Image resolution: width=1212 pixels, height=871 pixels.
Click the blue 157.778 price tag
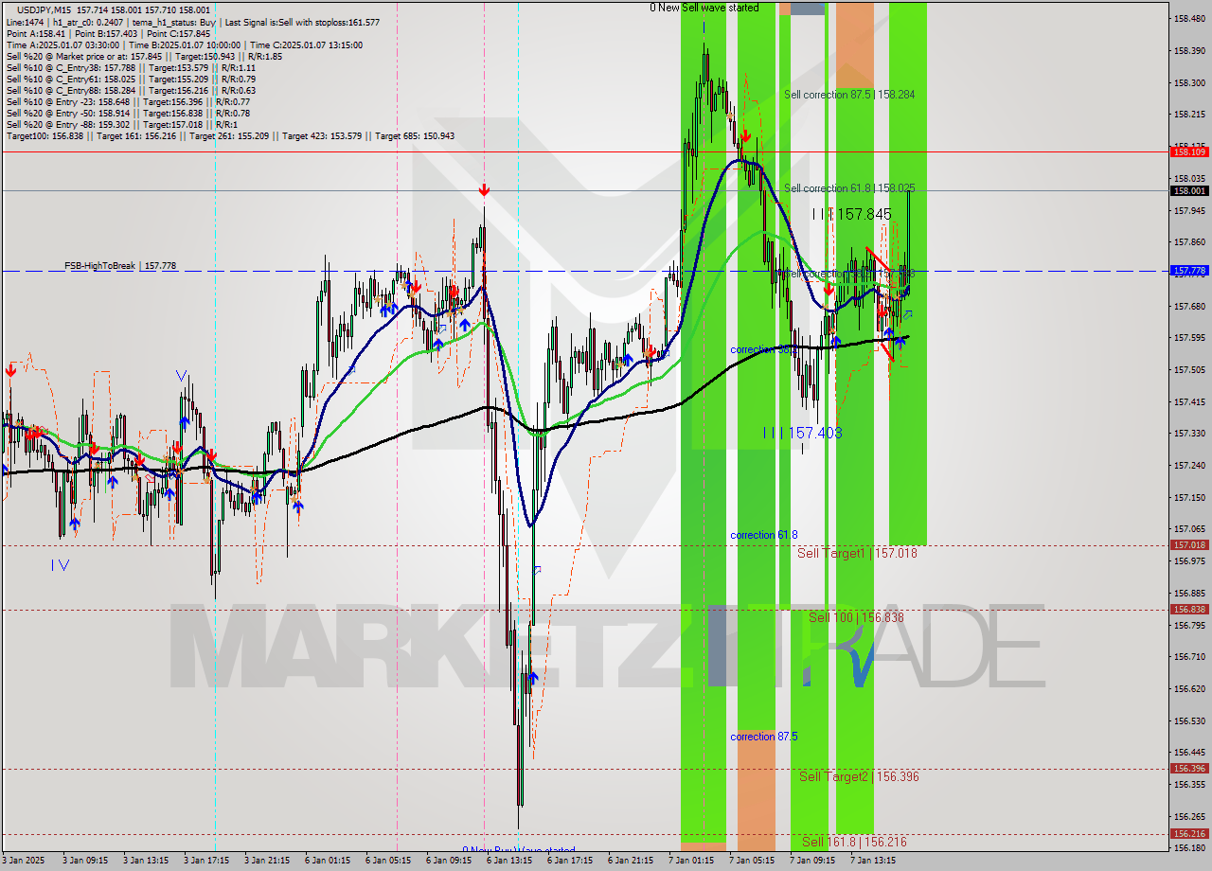pos(1189,271)
